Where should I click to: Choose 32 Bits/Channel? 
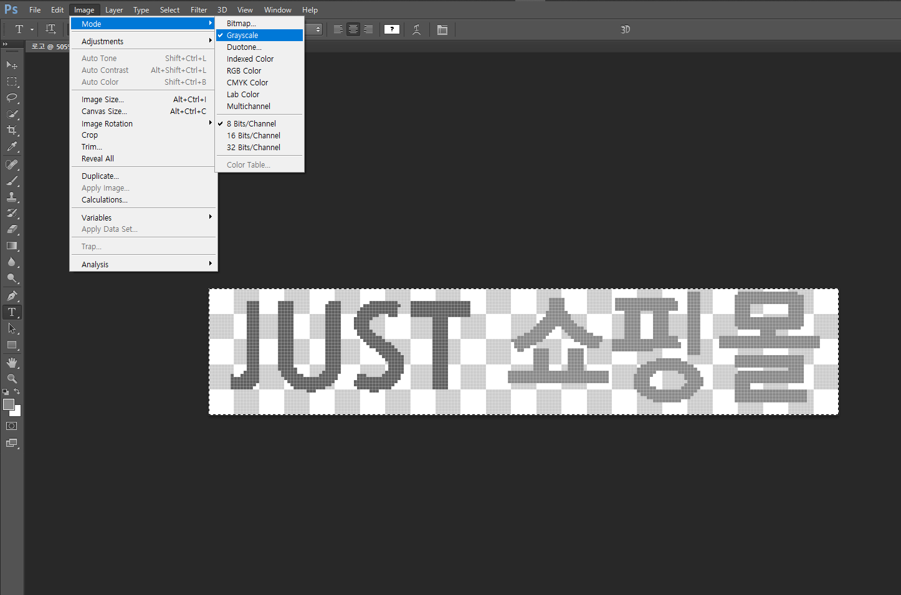click(260, 148)
